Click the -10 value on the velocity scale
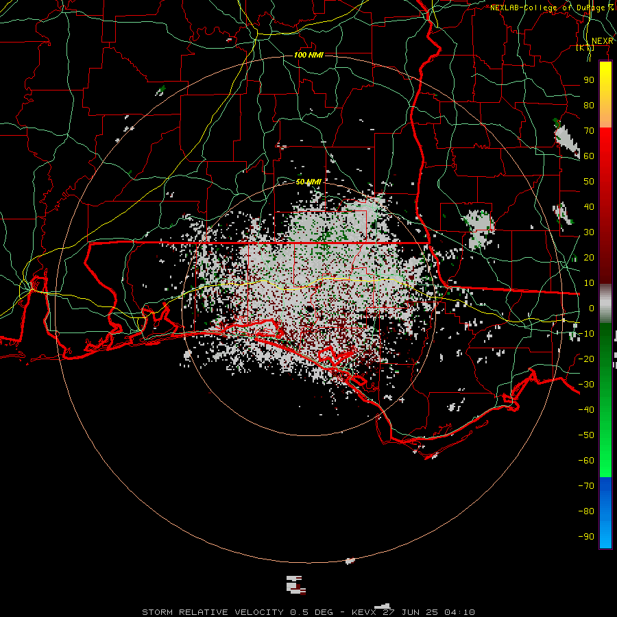 [586, 334]
